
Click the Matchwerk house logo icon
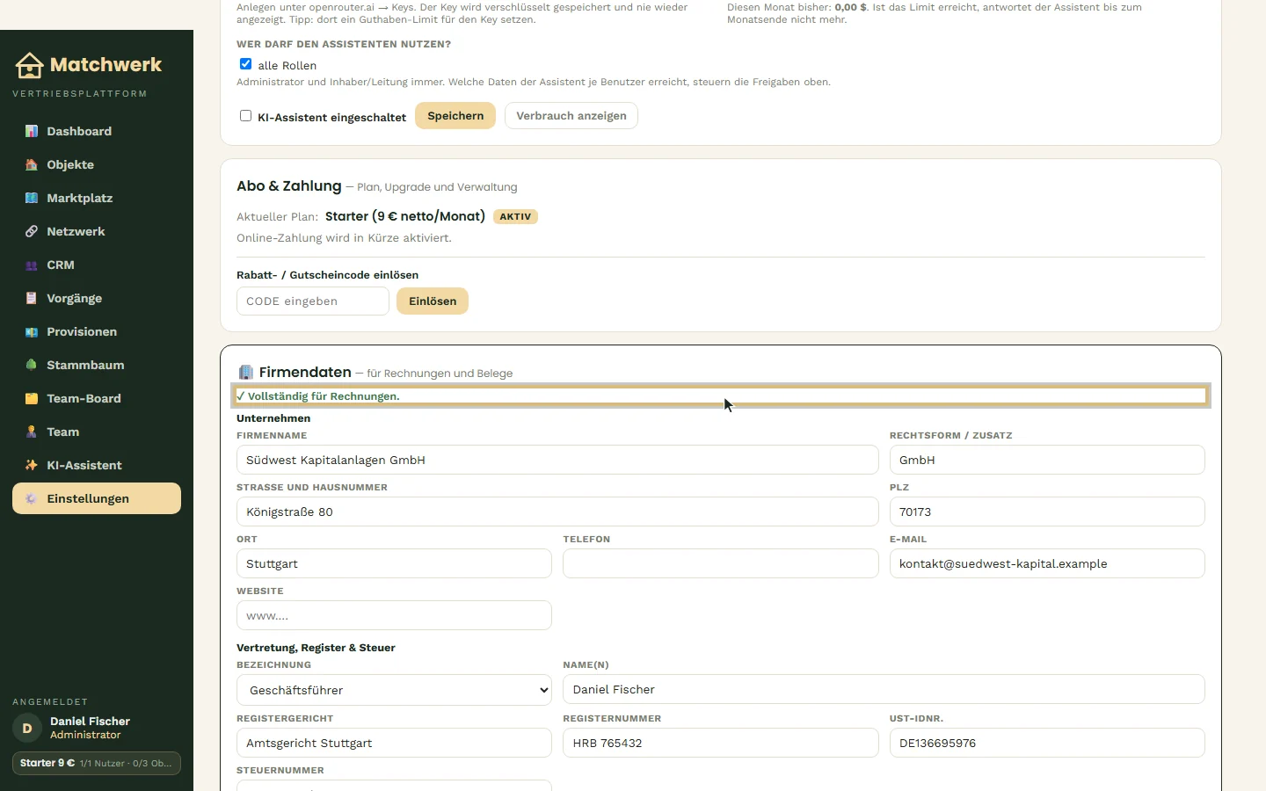[x=29, y=65]
